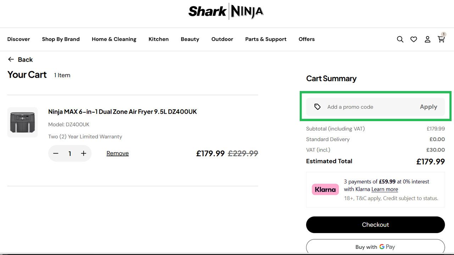
Task: Expand the Parts & Support menu
Action: pyautogui.click(x=266, y=39)
